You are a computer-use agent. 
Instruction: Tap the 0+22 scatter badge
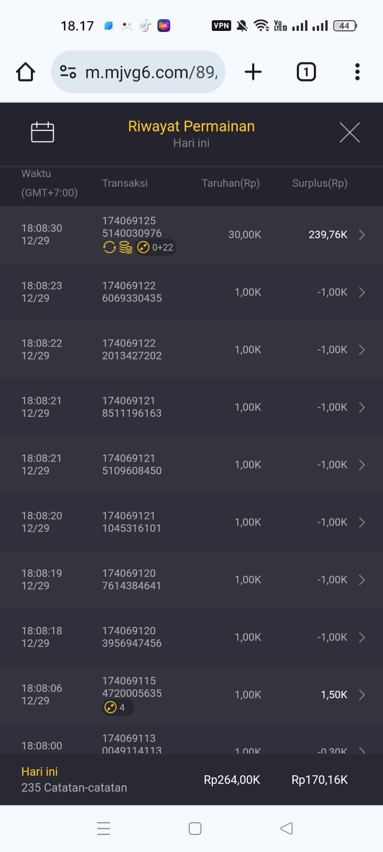(x=156, y=247)
